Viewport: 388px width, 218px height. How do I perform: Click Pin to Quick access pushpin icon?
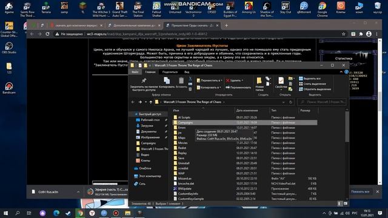click(144, 81)
